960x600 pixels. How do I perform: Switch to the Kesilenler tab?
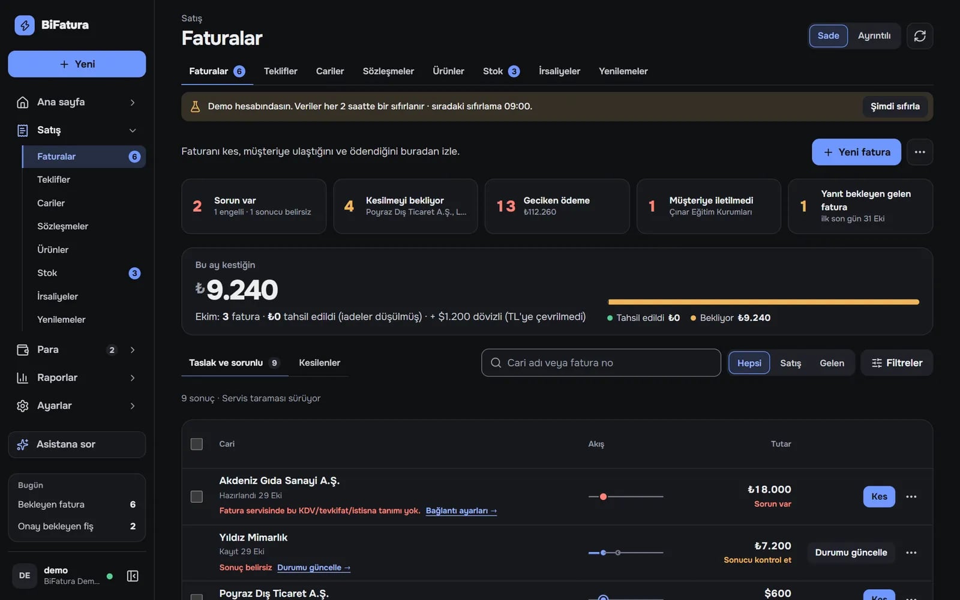click(320, 363)
